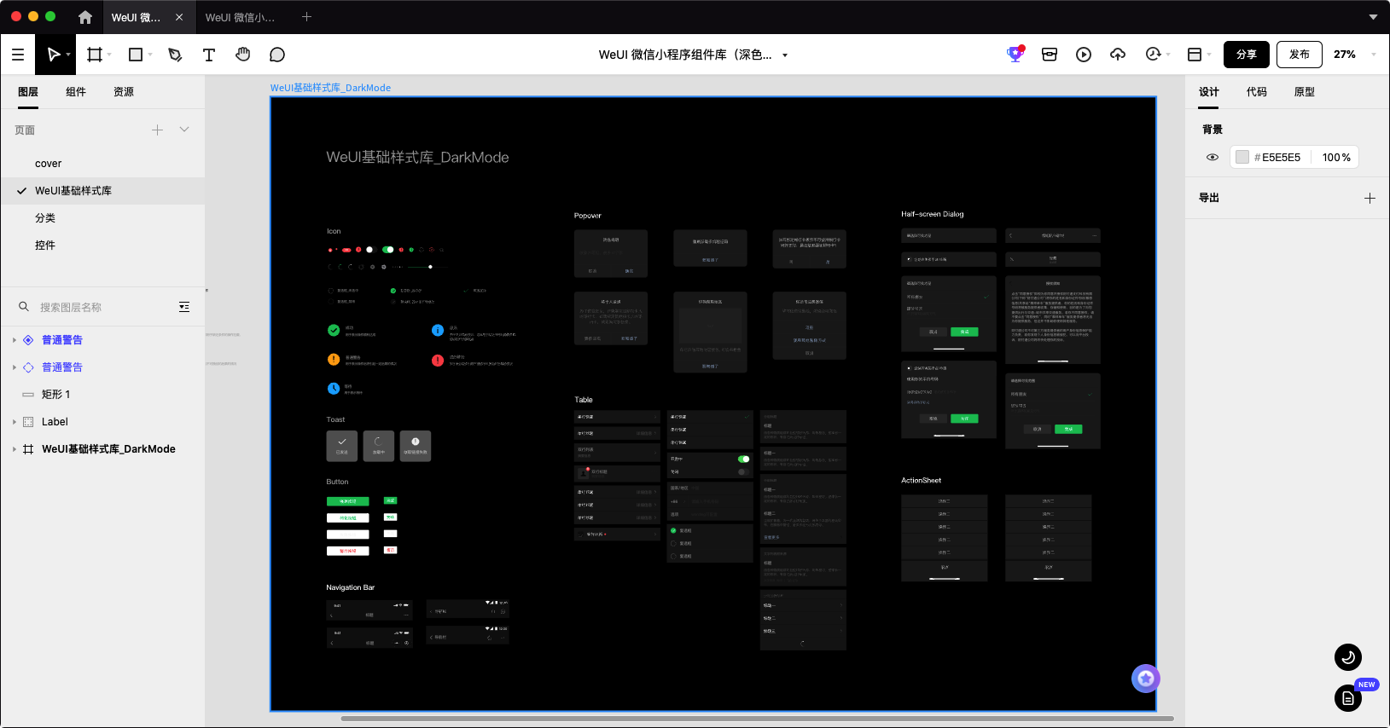Edit the E5E5E5 hex color field
The width and height of the screenshot is (1390, 728).
(x=1281, y=157)
